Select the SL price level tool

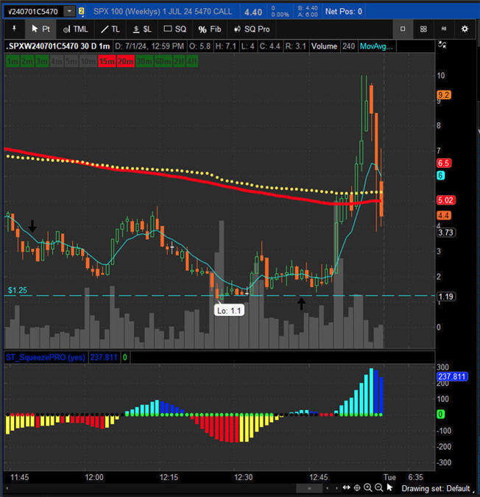coord(142,29)
